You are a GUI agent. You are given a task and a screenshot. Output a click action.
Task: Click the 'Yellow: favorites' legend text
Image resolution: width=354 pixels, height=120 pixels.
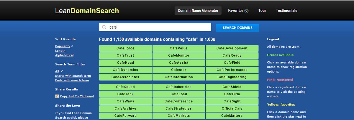[281, 104]
